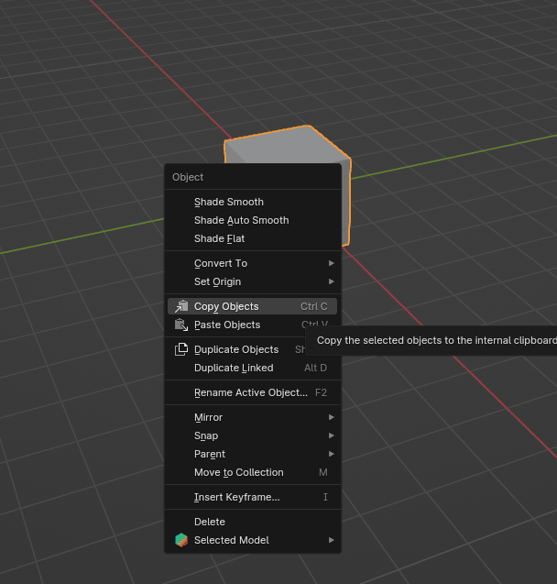
Task: Click the Paste Objects icon
Action: 180,325
